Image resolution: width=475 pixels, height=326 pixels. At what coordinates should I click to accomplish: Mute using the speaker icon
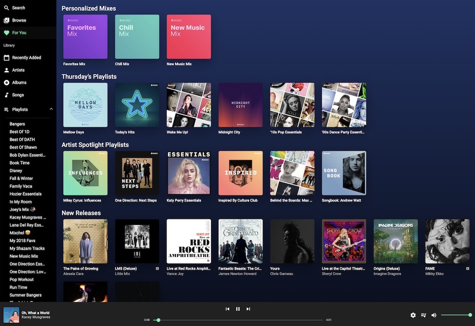point(434,315)
